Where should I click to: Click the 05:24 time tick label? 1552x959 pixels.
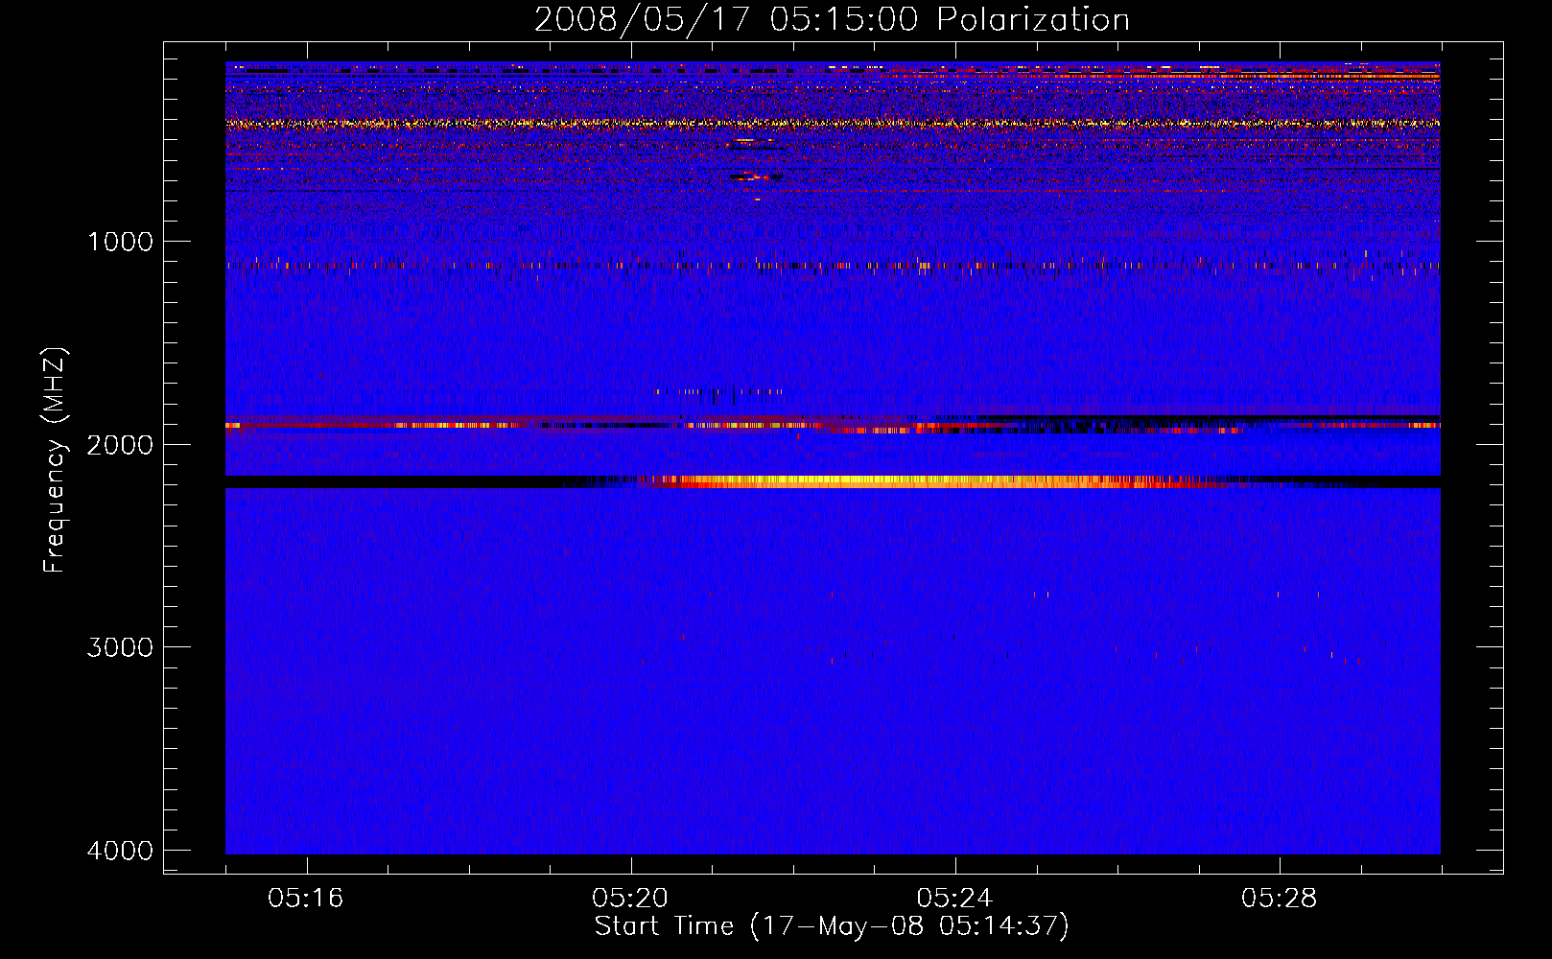pyautogui.click(x=954, y=899)
